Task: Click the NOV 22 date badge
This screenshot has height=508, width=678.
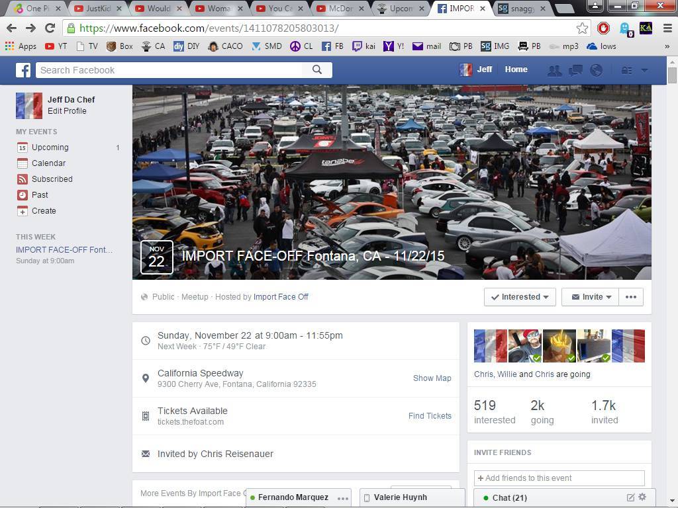Action: (x=156, y=257)
